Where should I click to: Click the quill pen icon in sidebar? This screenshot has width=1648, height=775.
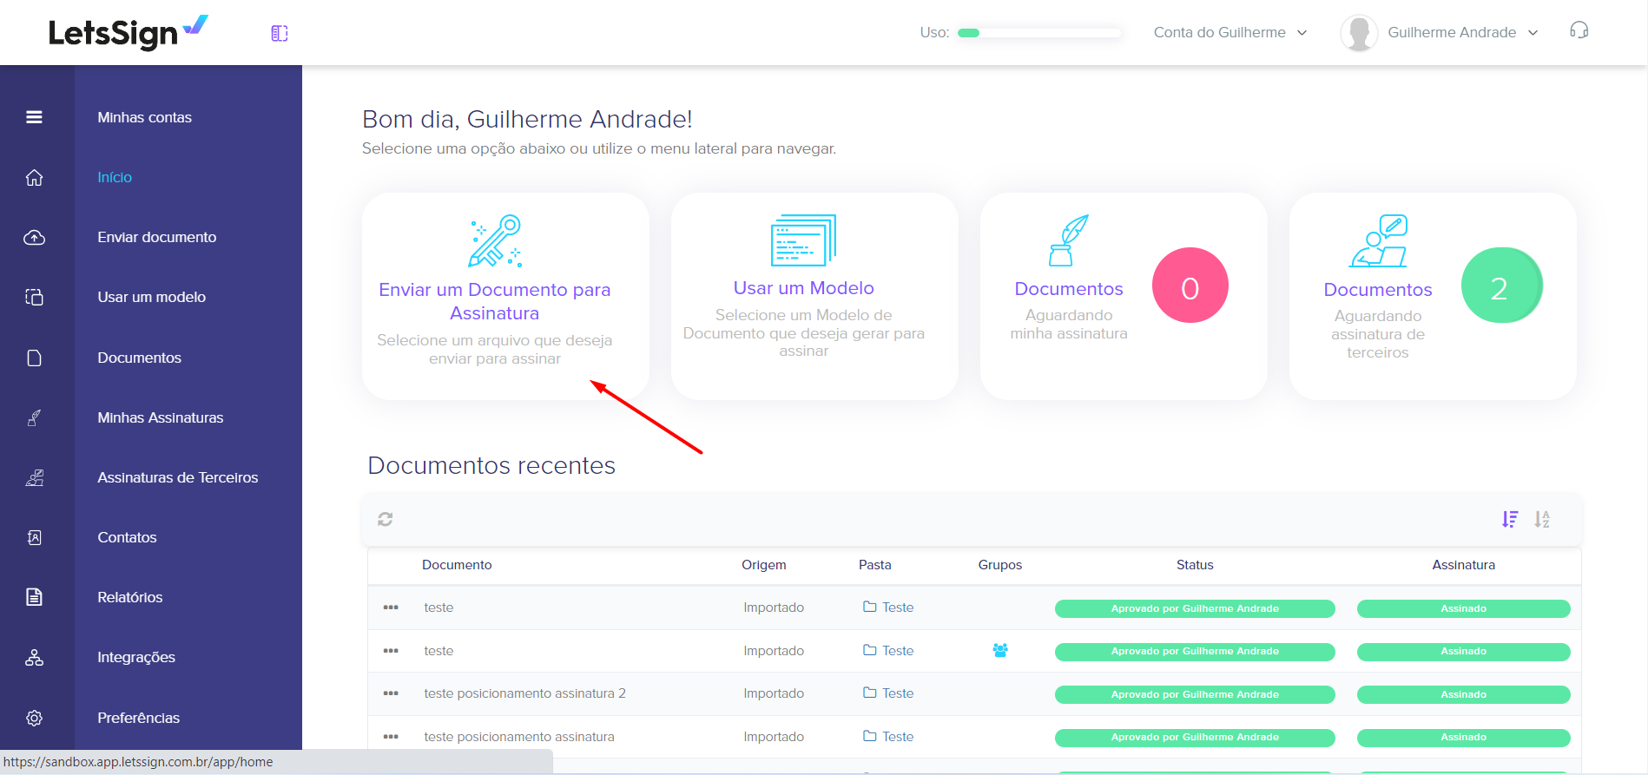tap(34, 417)
